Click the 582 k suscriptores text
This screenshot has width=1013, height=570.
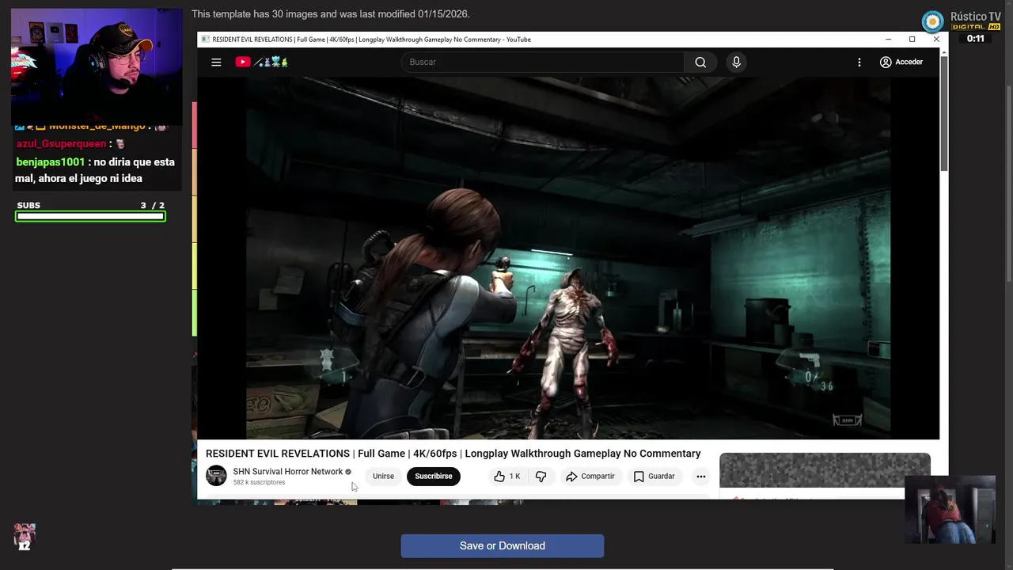(x=259, y=482)
